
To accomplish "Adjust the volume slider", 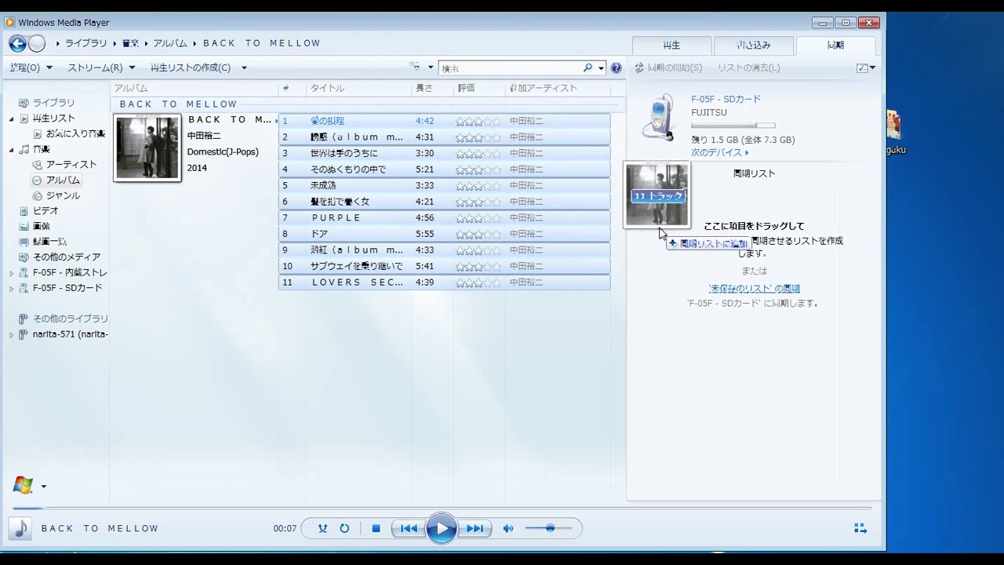I will coord(550,529).
